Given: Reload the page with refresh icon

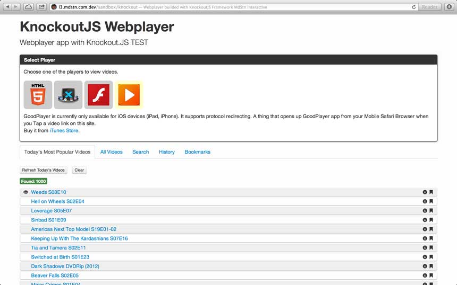Looking at the screenshot, I should [x=413, y=7].
